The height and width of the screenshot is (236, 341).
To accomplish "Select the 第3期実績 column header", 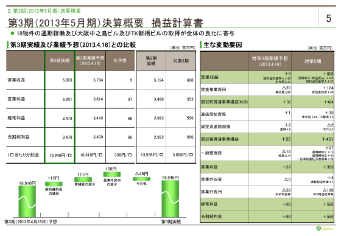I will pyautogui.click(x=60, y=61).
